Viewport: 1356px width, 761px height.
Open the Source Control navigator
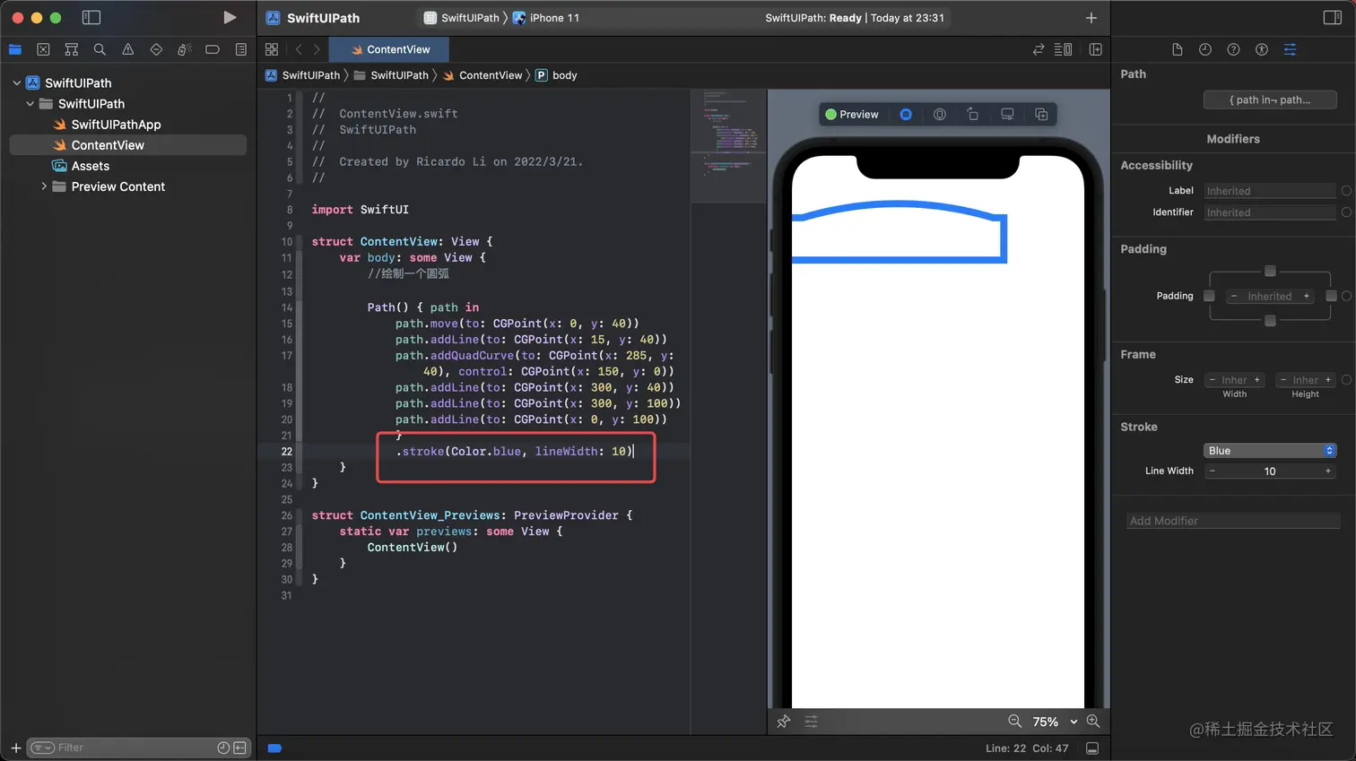43,49
